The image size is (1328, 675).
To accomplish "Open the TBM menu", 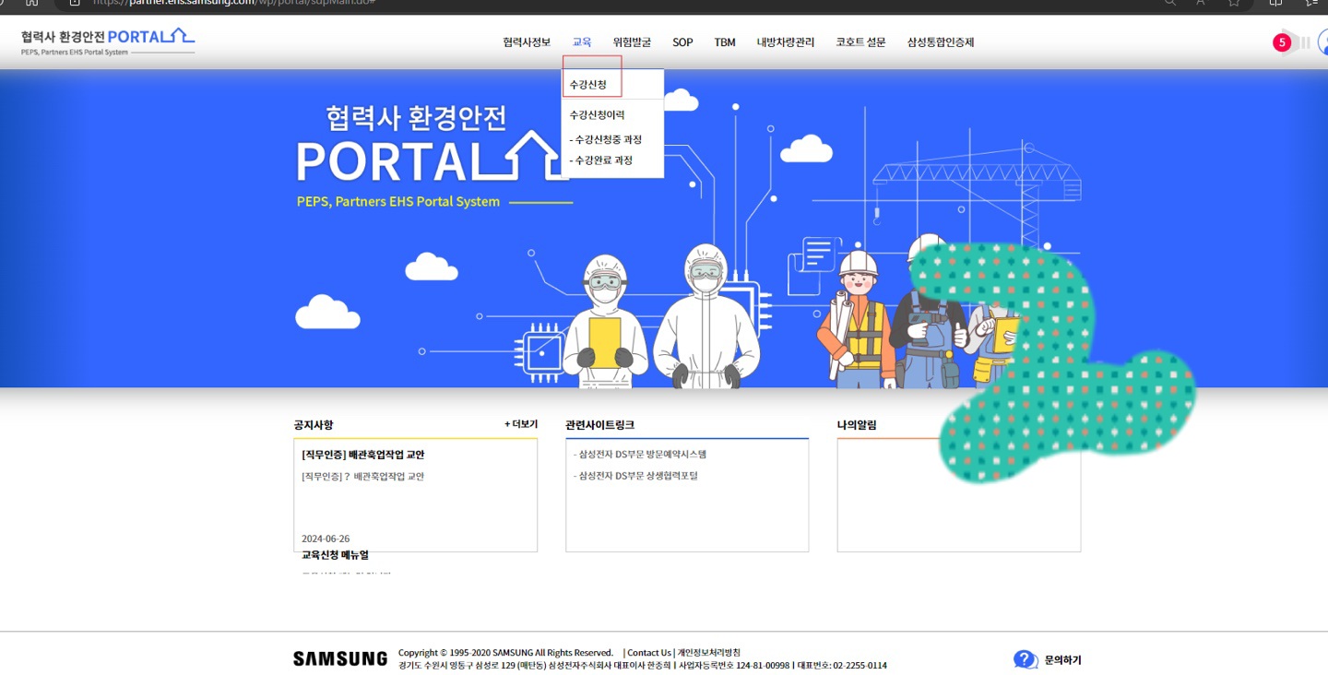I will 725,42.
